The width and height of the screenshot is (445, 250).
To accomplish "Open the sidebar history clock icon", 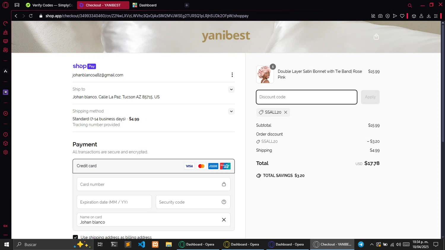I will click(x=5, y=134).
